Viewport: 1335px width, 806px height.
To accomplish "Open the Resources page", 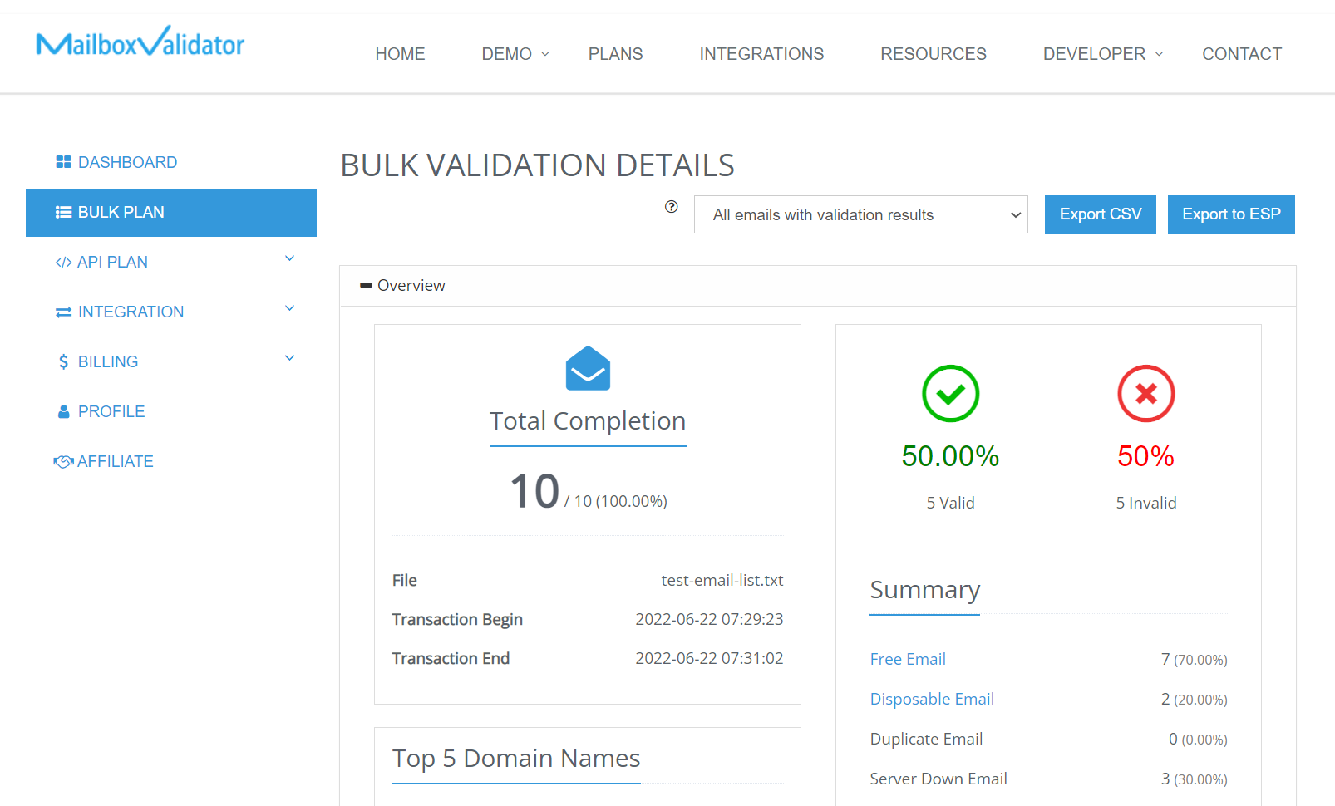I will [x=934, y=54].
